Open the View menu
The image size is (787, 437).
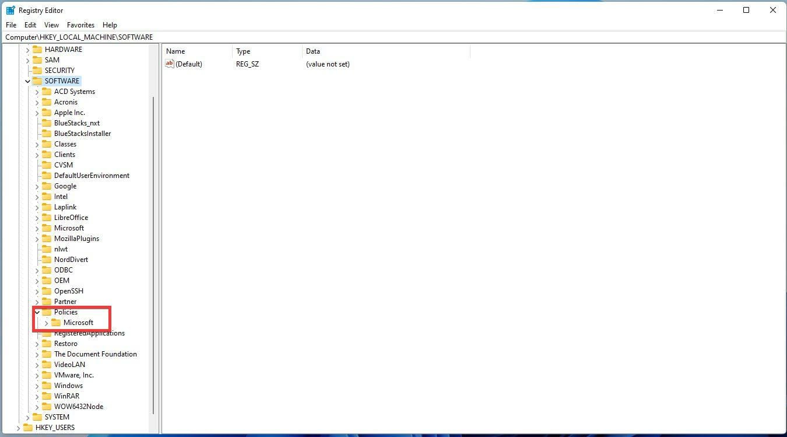coord(51,25)
